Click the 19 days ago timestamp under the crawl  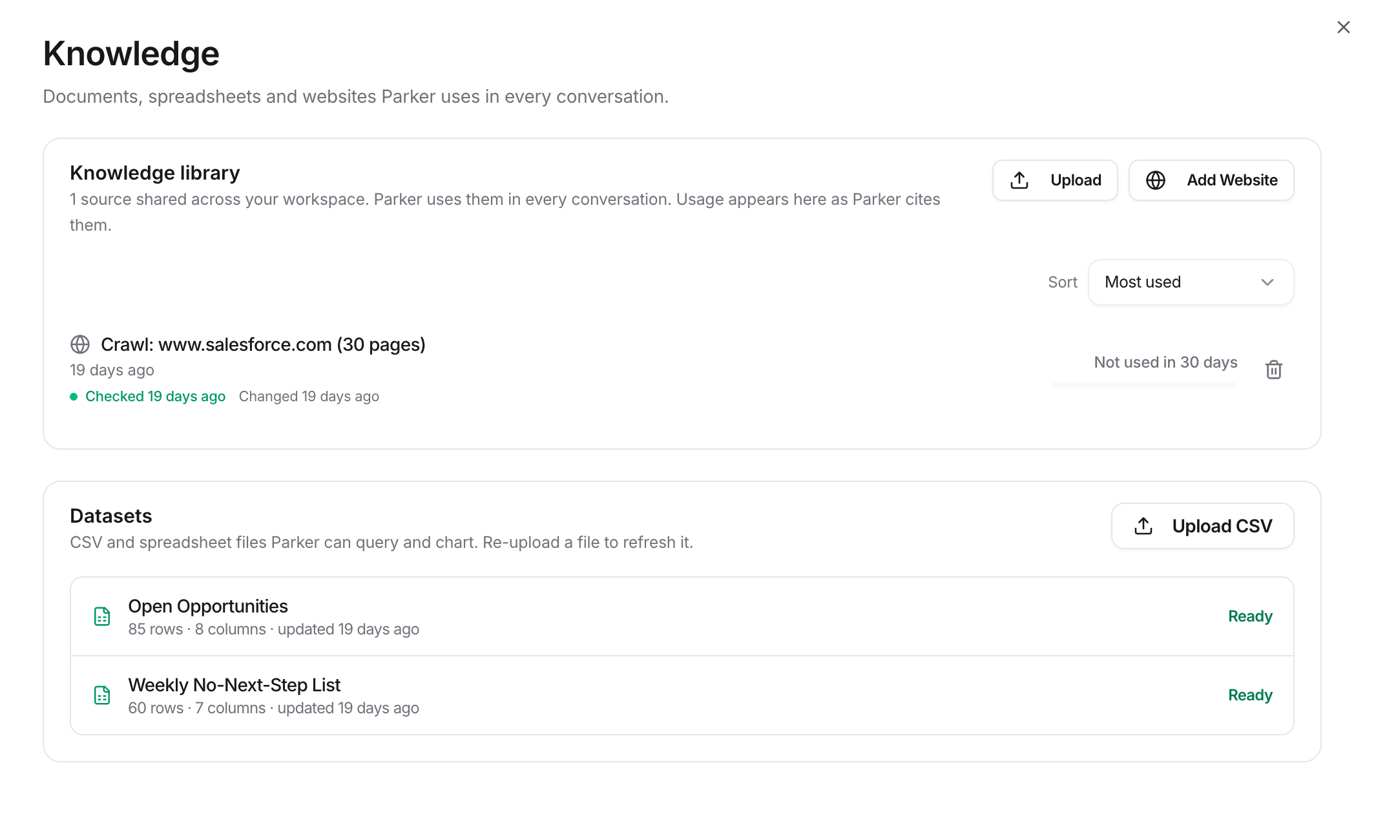112,370
